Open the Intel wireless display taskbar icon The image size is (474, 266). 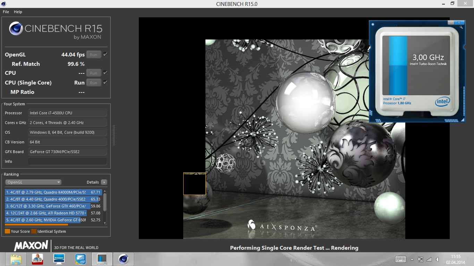[x=81, y=259]
